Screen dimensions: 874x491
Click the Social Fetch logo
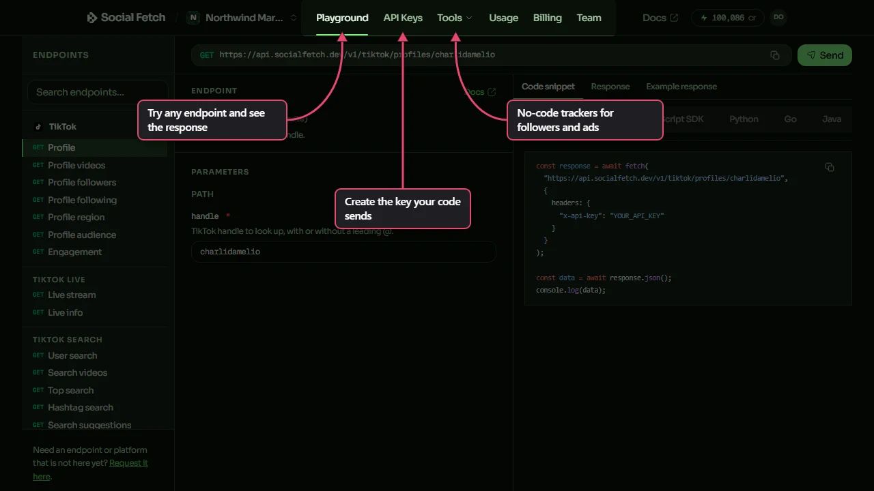[x=126, y=18]
